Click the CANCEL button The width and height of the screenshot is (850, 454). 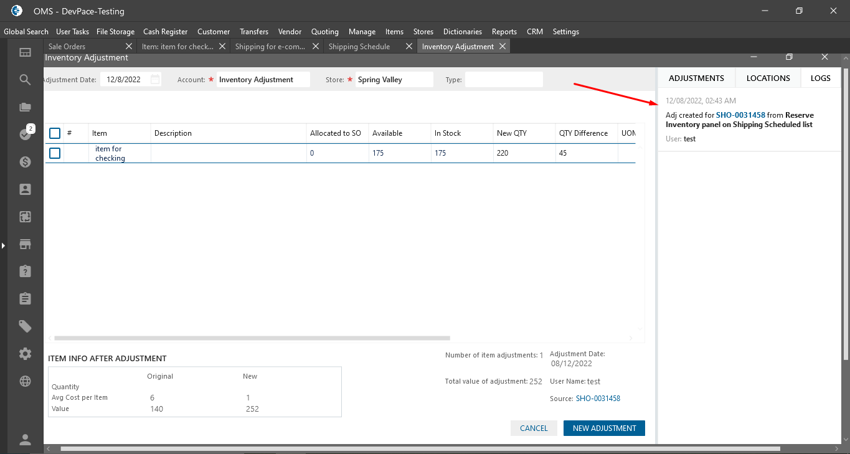(x=534, y=428)
